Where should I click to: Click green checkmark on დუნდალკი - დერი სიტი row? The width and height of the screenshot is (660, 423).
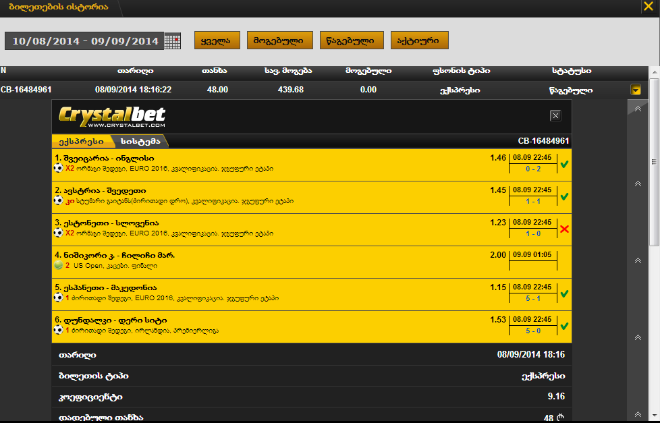click(564, 327)
